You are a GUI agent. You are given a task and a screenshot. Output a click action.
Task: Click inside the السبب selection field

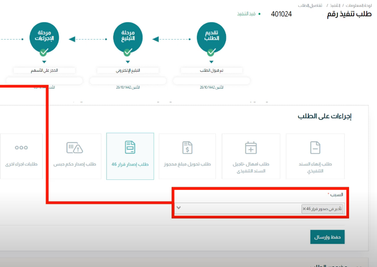pyautogui.click(x=238, y=208)
